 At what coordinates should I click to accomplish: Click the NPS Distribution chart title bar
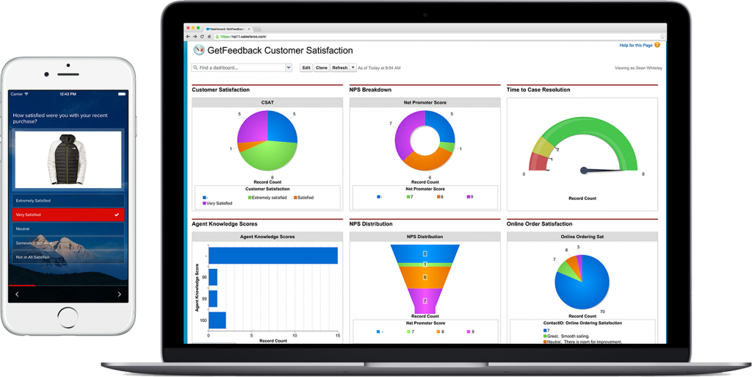[425, 237]
